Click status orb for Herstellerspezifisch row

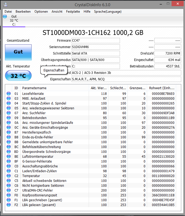click(x=9, y=132)
